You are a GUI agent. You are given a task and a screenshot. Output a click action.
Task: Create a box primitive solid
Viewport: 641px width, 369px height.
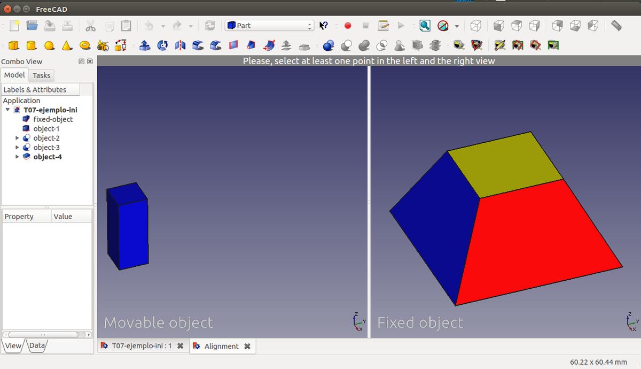pyautogui.click(x=14, y=46)
